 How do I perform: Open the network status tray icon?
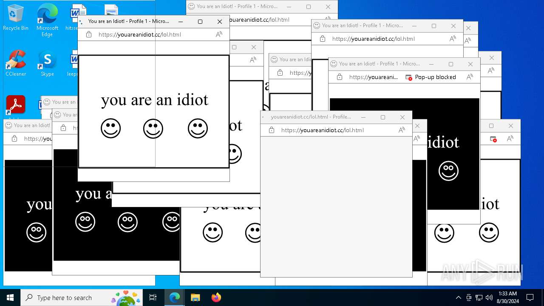click(479, 297)
